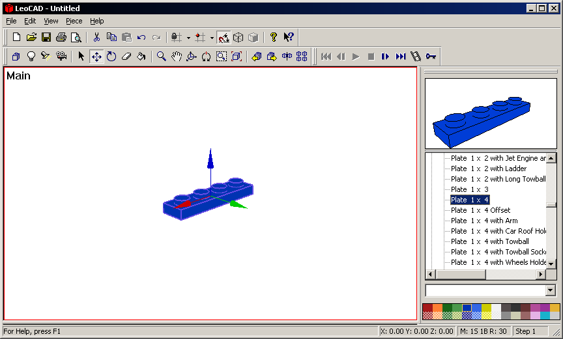Open the piece search combo box dropdown
Viewport: 563px width, 339px height.
[551, 290]
